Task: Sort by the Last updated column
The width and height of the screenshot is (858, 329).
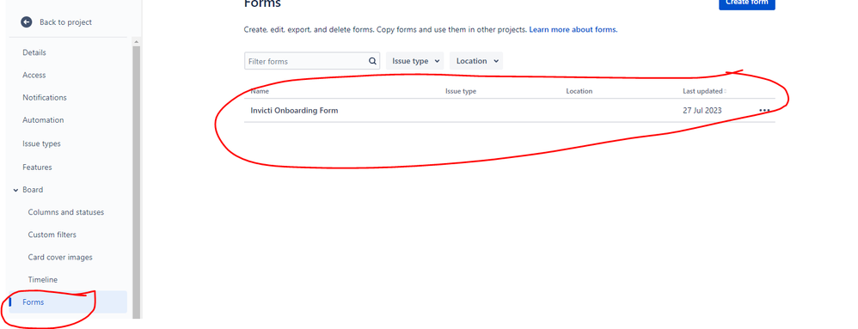Action: click(x=704, y=91)
